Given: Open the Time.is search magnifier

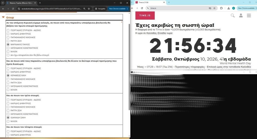Looking at the screenshot, I should point(232,16).
